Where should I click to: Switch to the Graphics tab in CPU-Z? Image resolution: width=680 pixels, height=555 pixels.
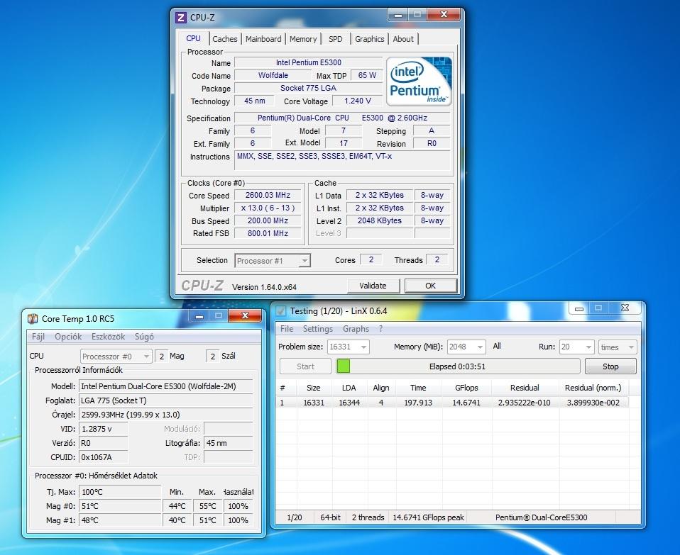click(370, 39)
